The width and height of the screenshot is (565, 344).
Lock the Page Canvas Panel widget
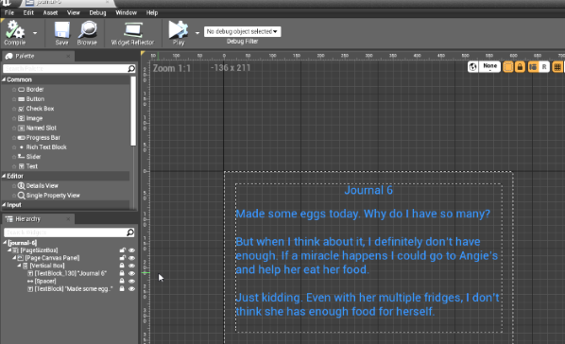pos(123,258)
